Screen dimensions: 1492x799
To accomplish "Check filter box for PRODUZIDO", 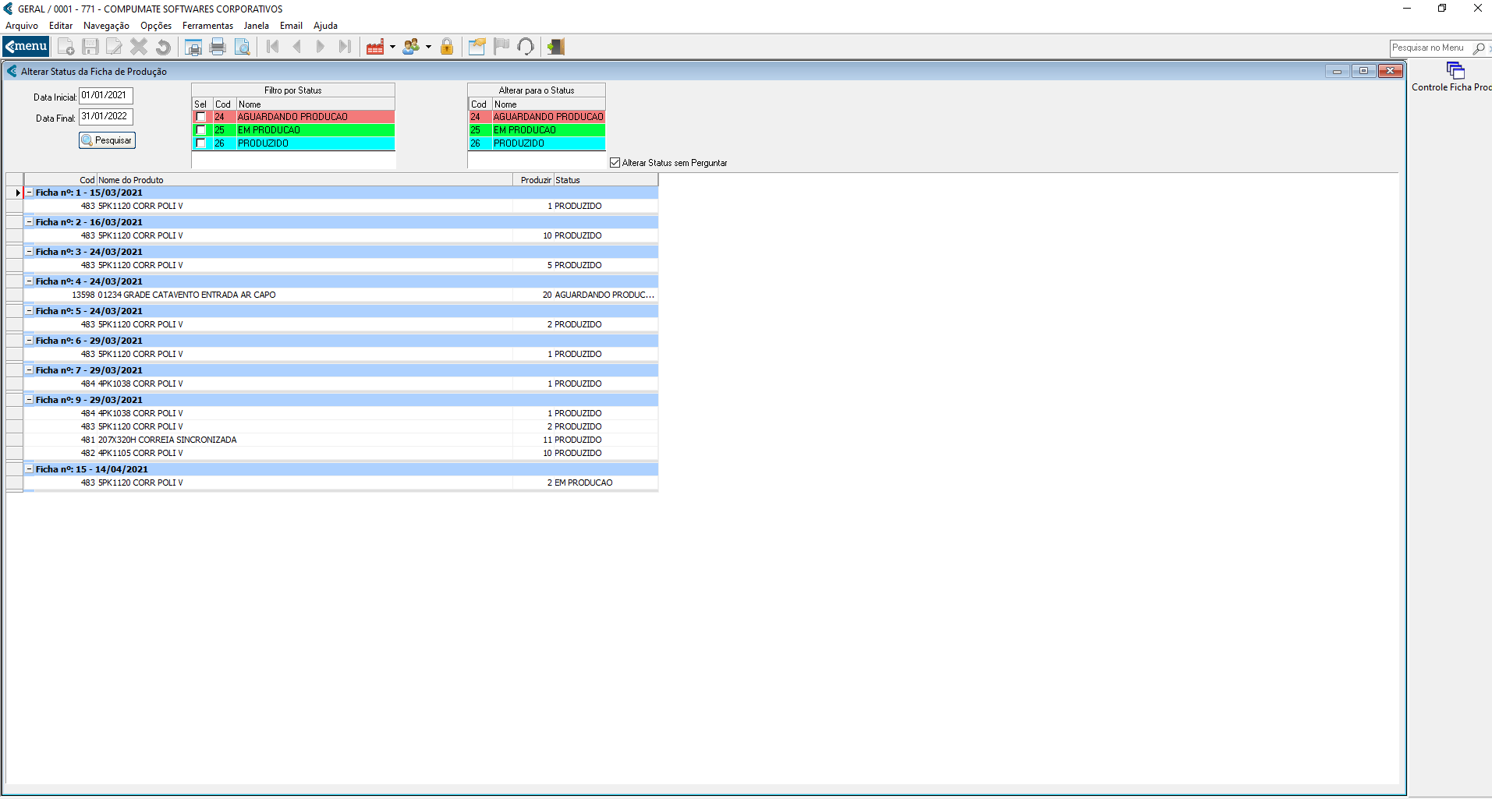I will (201, 143).
